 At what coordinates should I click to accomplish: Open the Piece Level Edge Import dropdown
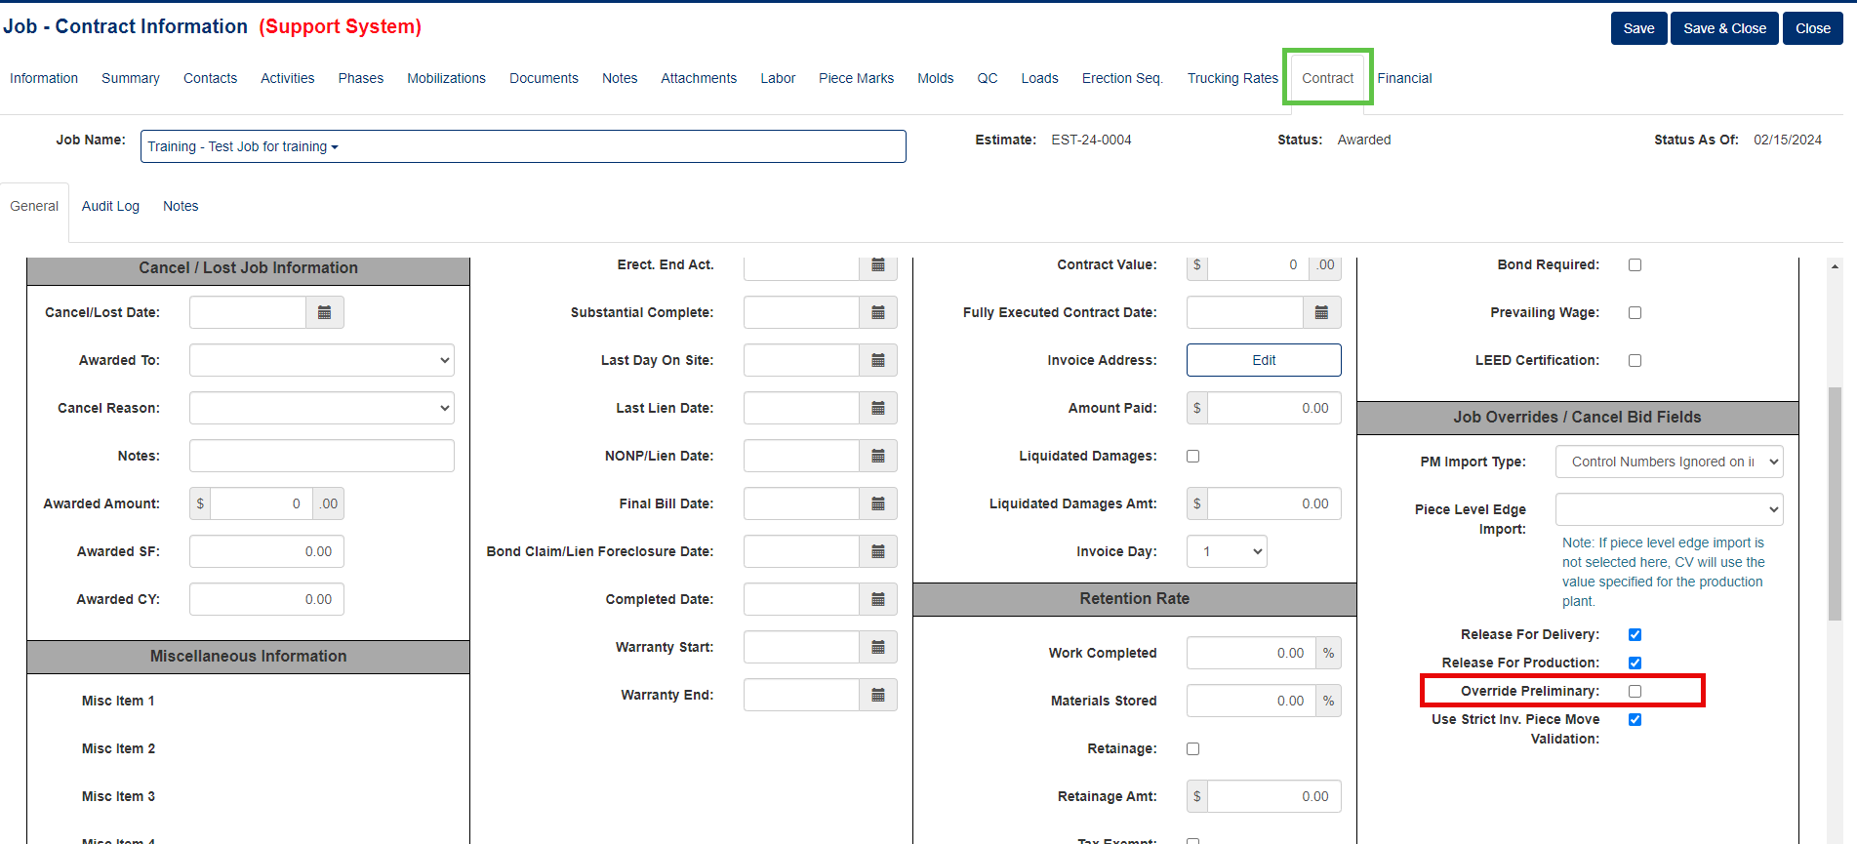pyautogui.click(x=1670, y=509)
